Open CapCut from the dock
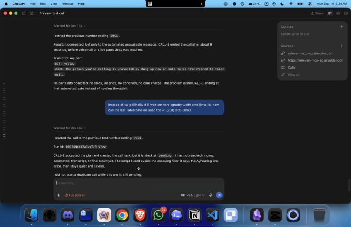Screen dimensions: 351x227 point(275,215)
